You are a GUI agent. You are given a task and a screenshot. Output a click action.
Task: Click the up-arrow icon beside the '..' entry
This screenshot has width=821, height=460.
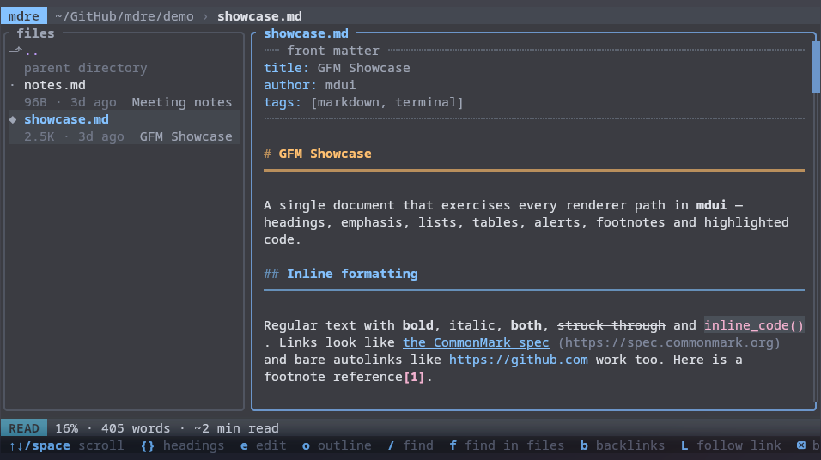click(x=15, y=51)
